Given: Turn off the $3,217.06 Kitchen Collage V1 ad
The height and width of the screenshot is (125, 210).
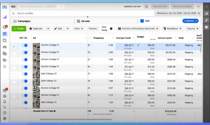Looking at the screenshot, I should pyautogui.click(x=25, y=45).
